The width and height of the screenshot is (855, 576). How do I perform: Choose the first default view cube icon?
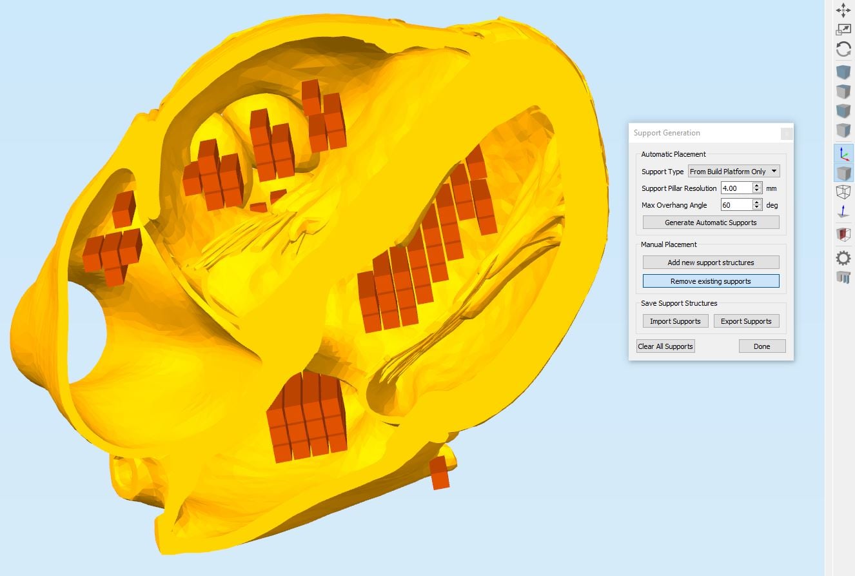point(843,72)
